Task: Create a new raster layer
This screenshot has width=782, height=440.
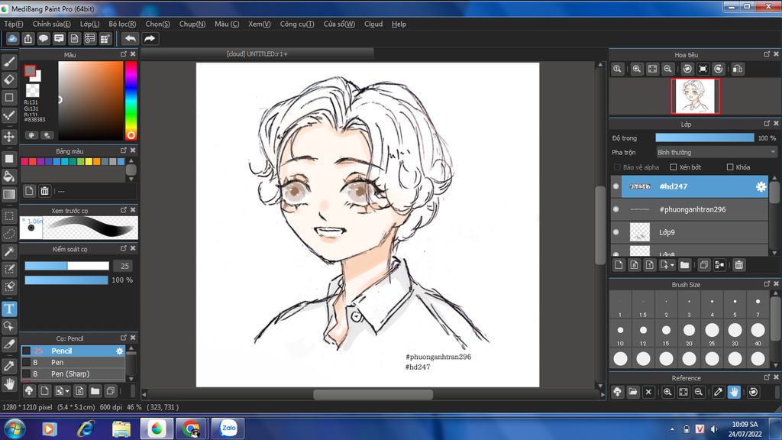Action: coord(619,265)
